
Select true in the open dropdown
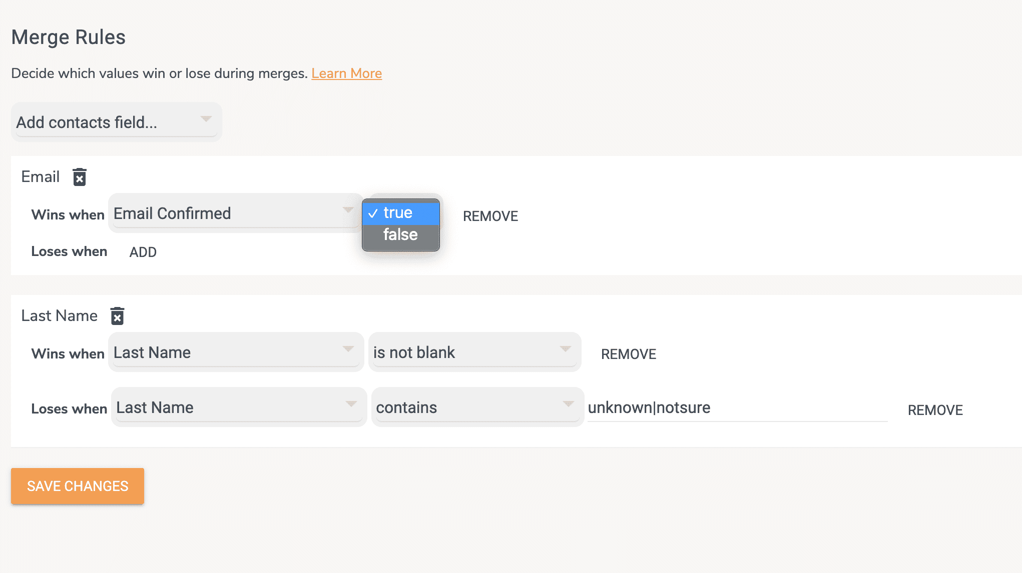401,213
